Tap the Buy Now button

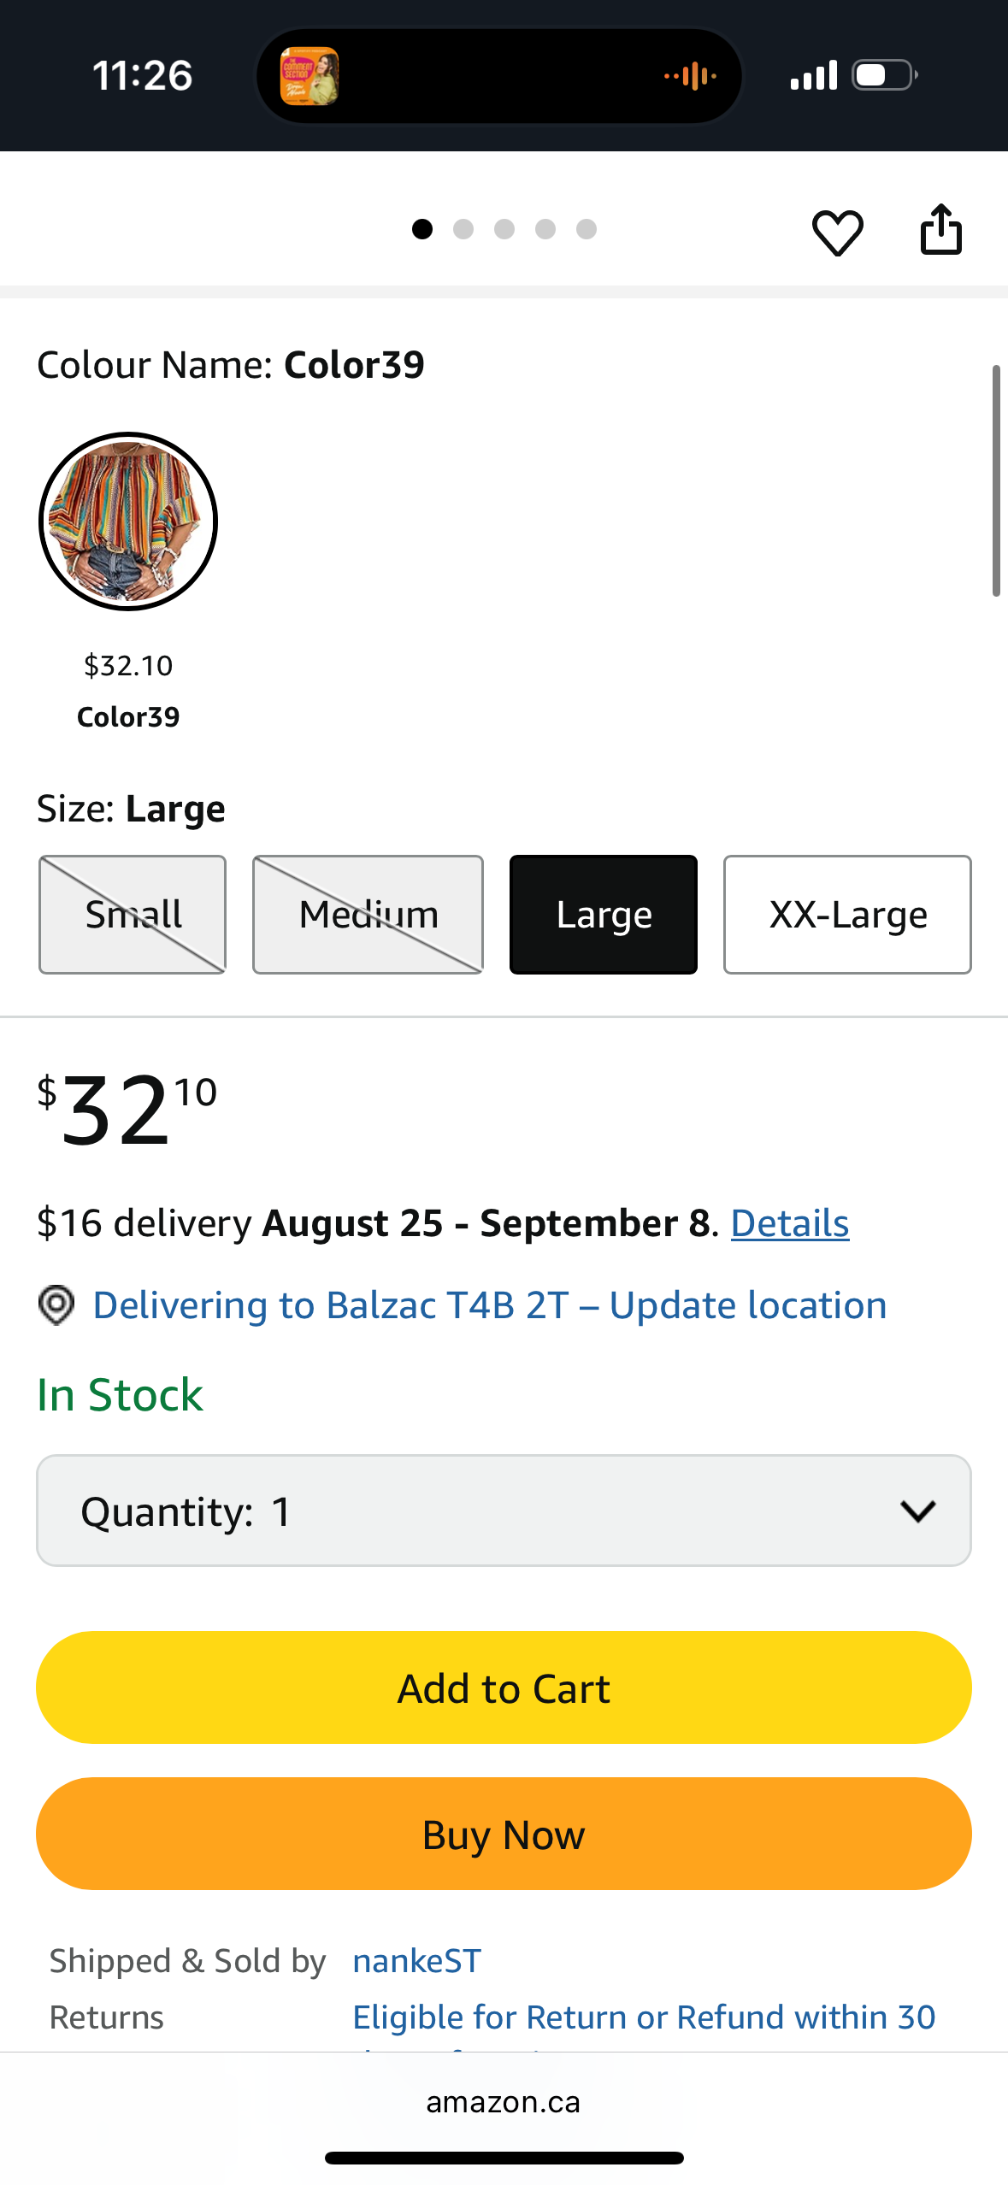click(504, 1834)
